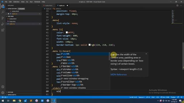Open the Extensions view
Screen dimensions: 184x103
pyautogui.click(x=3, y=30)
